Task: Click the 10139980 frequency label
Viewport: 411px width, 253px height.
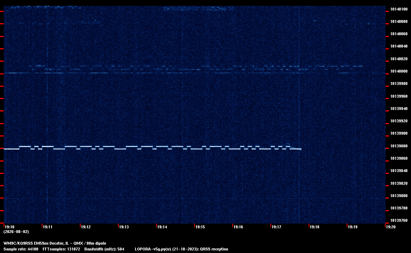Action: [x=399, y=83]
